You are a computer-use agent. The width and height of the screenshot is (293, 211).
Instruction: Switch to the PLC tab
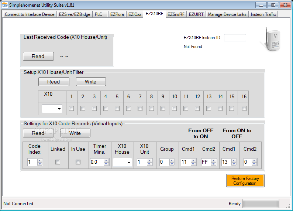coord(100,14)
